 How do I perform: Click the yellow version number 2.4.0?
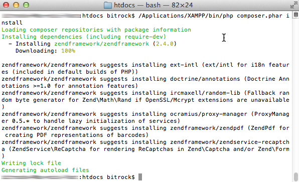click(165, 44)
